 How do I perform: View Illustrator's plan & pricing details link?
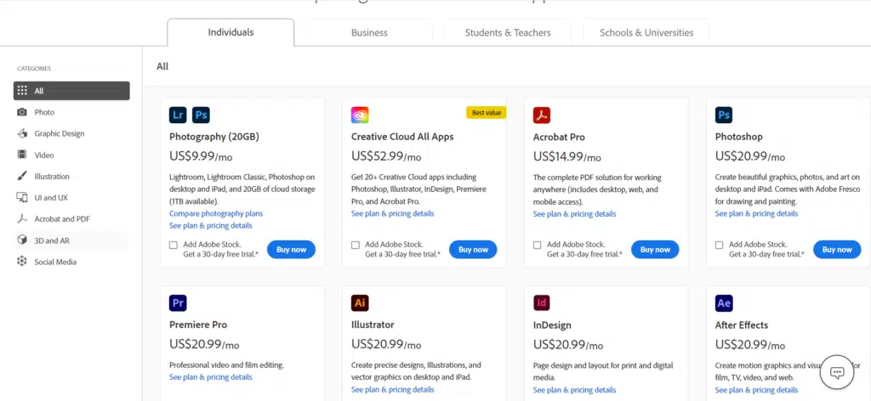tap(392, 389)
